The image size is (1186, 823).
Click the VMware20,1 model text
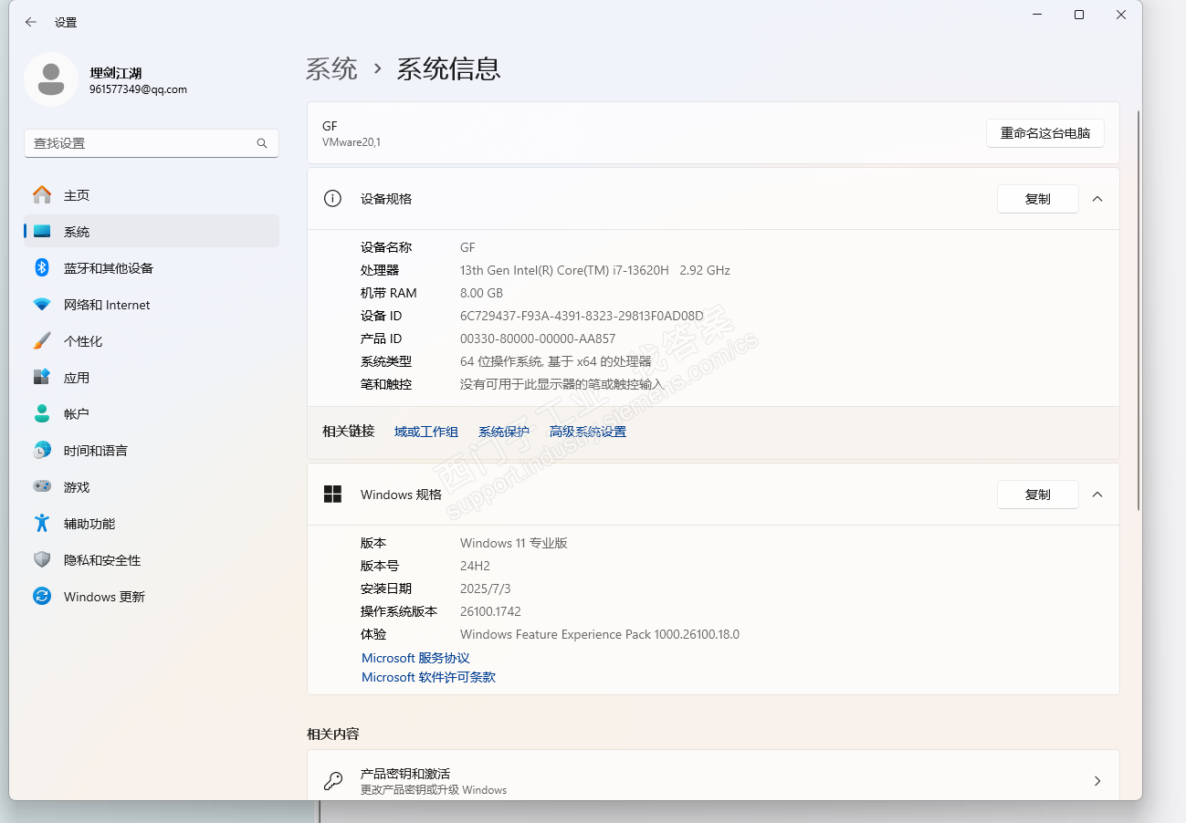(x=352, y=142)
